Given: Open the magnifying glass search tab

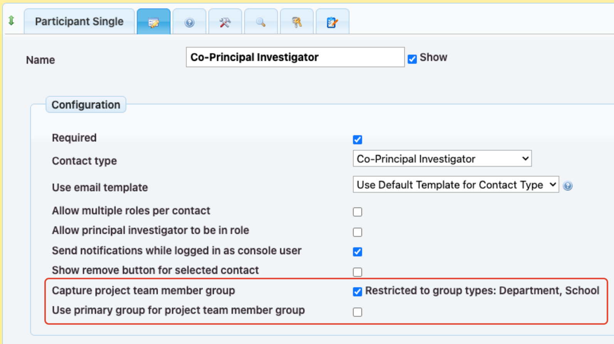Looking at the screenshot, I should [x=261, y=22].
